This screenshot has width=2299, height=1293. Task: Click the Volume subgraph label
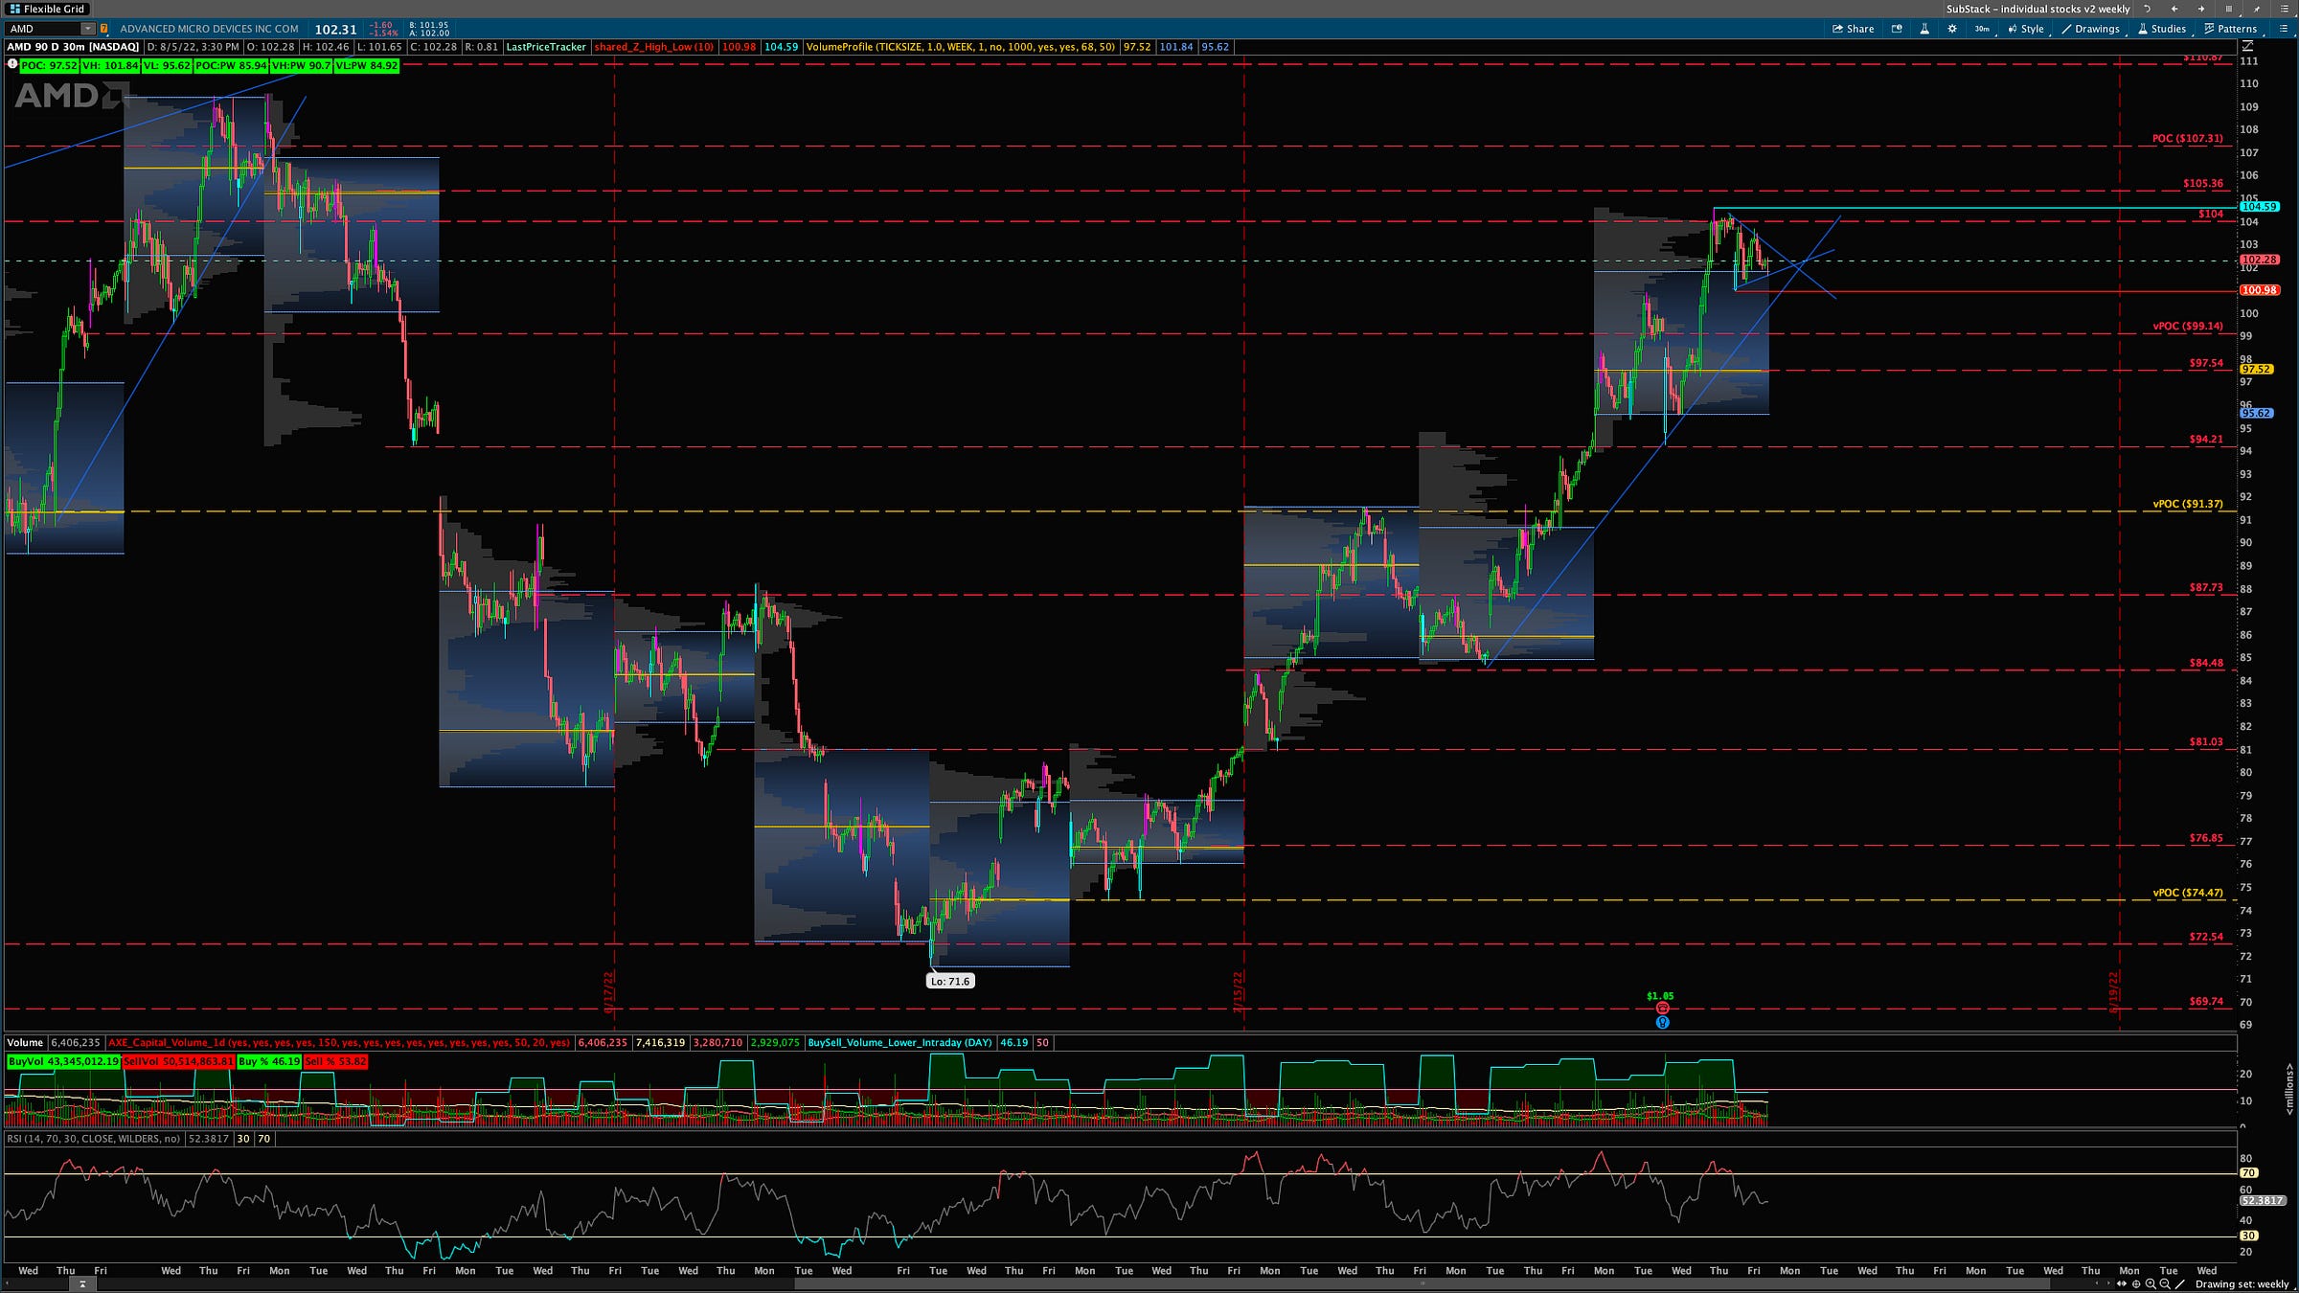click(24, 1042)
